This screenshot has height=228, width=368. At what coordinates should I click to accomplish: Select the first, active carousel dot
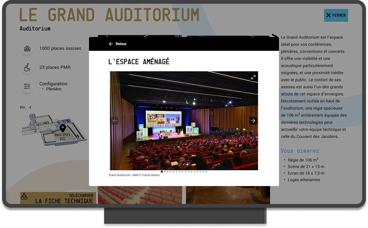162,172
